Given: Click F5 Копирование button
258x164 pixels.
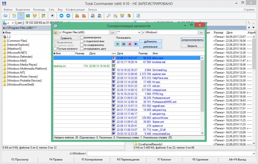Looking at the screenshot, I should pos(92,159).
